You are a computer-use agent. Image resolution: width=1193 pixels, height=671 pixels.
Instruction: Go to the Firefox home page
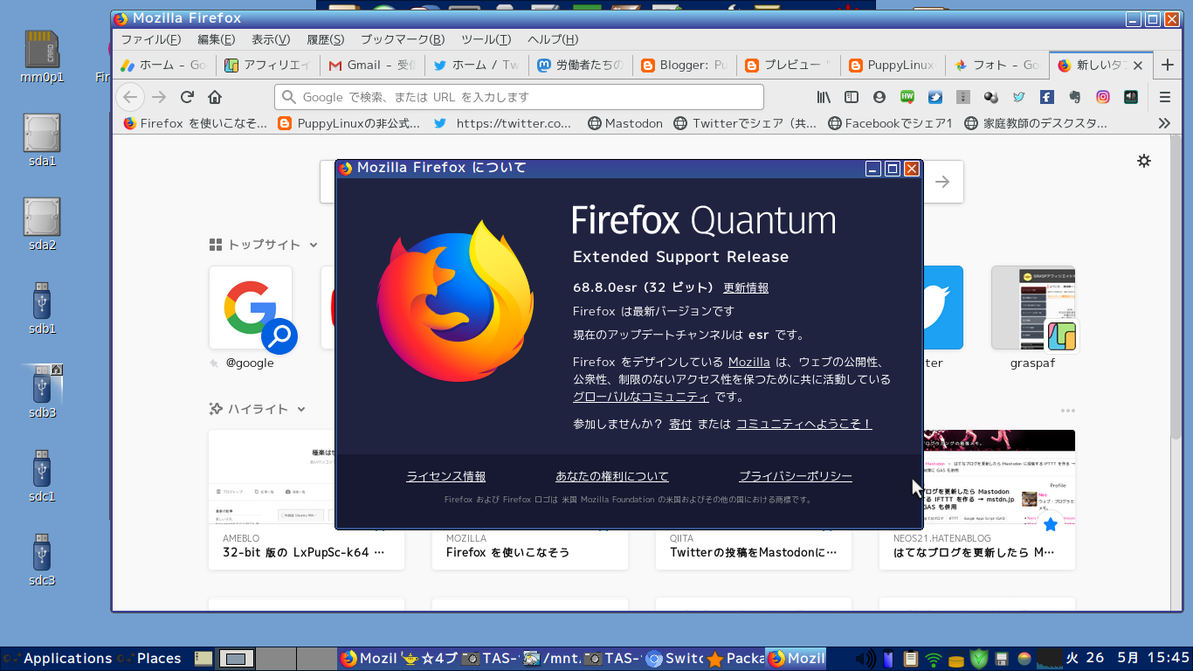pos(215,97)
